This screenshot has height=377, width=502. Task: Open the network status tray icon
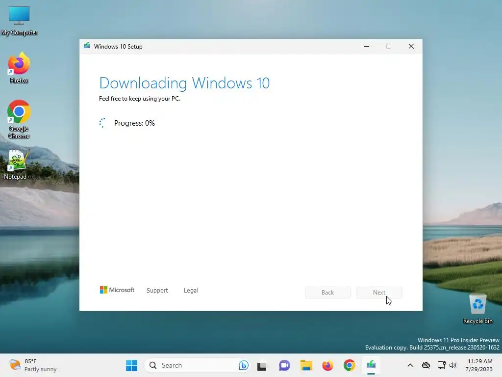(x=442, y=365)
